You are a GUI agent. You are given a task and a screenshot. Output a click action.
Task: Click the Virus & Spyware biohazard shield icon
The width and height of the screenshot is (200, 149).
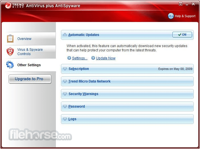(x=10, y=52)
